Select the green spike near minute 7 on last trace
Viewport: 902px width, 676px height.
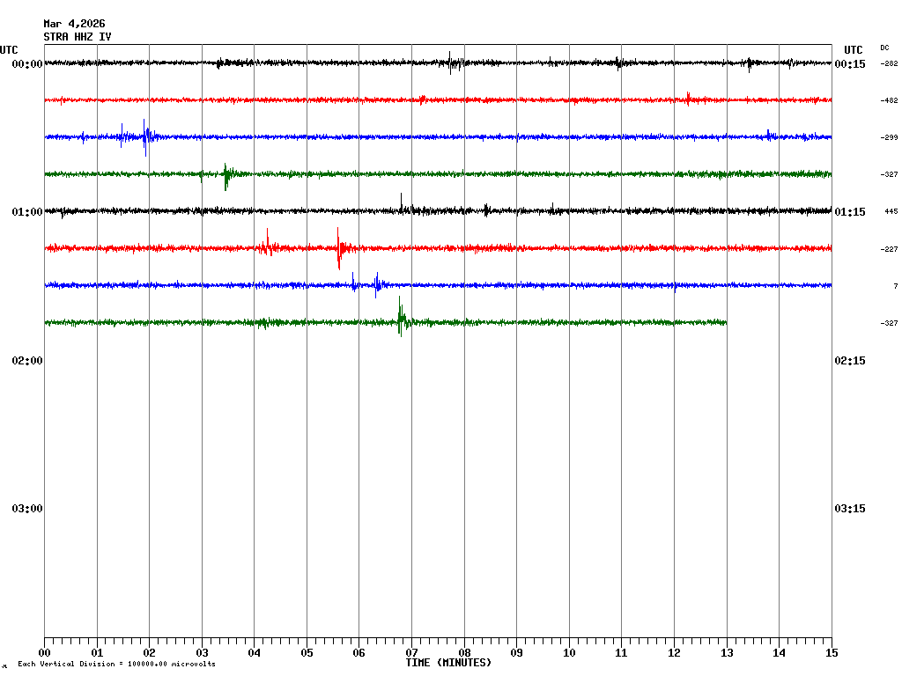pos(401,321)
